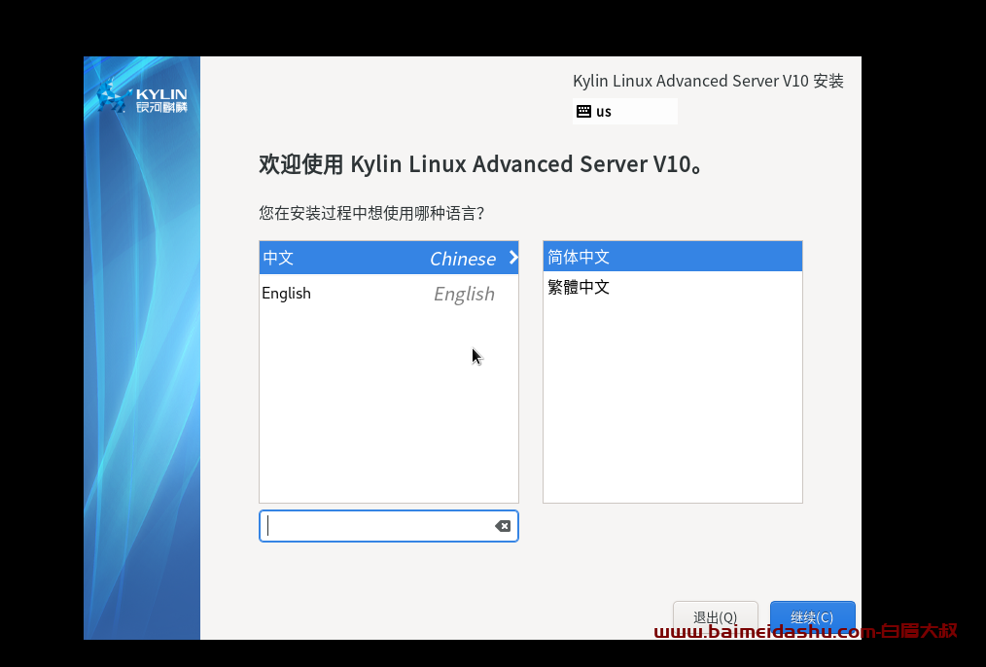Viewport: 986px width, 667px height.
Task: Click the 继续(C) continue button
Action: tap(813, 617)
